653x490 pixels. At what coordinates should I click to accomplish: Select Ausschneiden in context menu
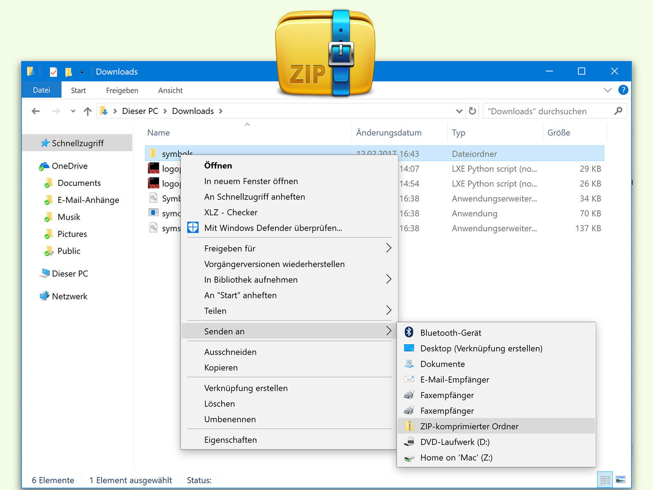pos(289,352)
